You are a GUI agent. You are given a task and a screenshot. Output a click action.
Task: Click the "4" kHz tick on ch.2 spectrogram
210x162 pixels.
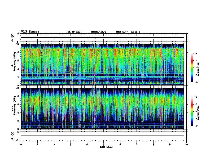point(19,113)
